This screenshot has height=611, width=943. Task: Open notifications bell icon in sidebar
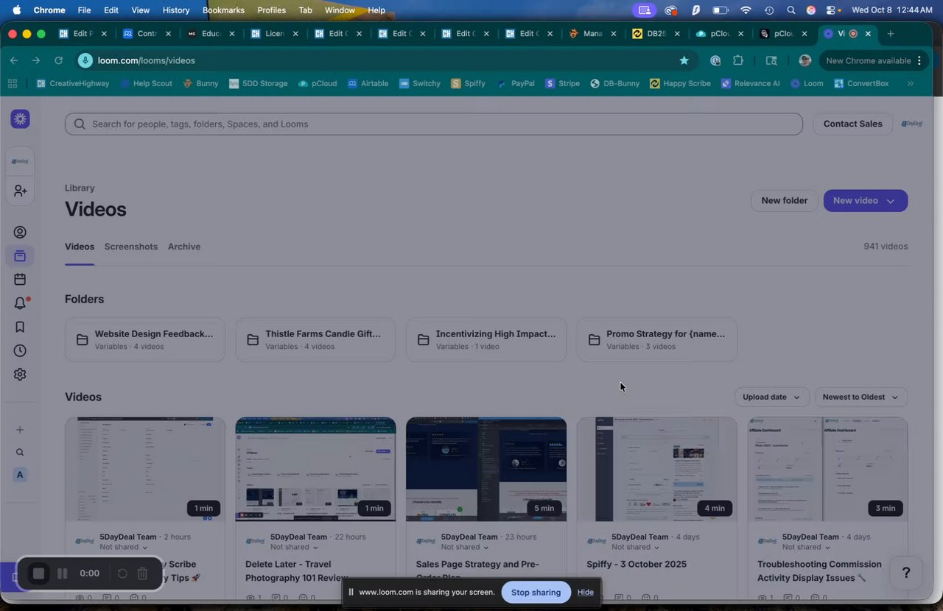click(20, 303)
